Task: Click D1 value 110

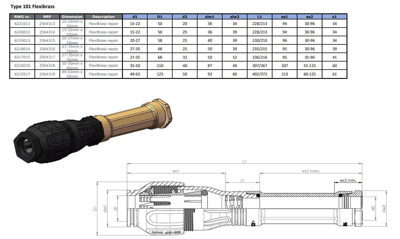Action: point(160,66)
